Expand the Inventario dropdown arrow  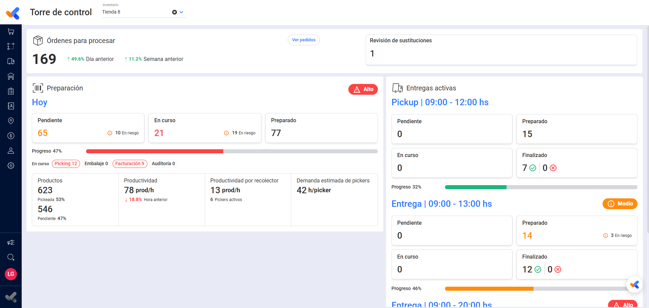181,12
